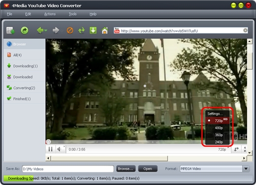
Task: Click the vertical scrollbar down arrow
Action: click(250, 153)
